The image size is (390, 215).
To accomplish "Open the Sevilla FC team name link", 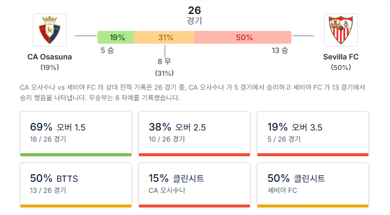I will click(341, 57).
